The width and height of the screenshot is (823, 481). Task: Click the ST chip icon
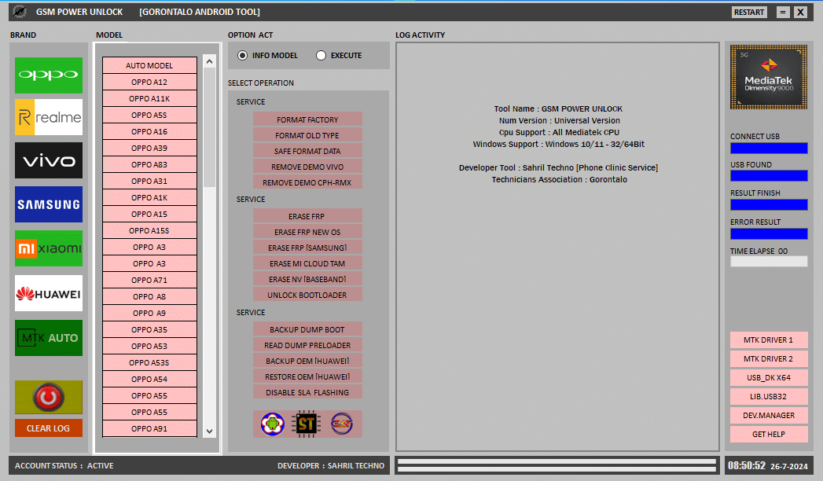coord(307,424)
